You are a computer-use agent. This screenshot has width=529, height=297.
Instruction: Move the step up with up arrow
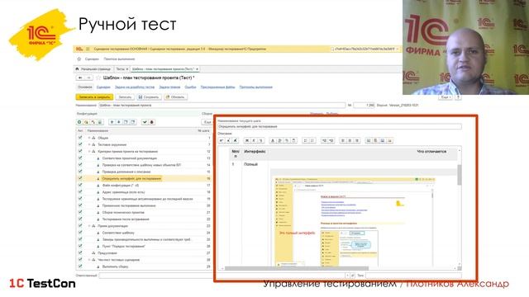click(112, 122)
